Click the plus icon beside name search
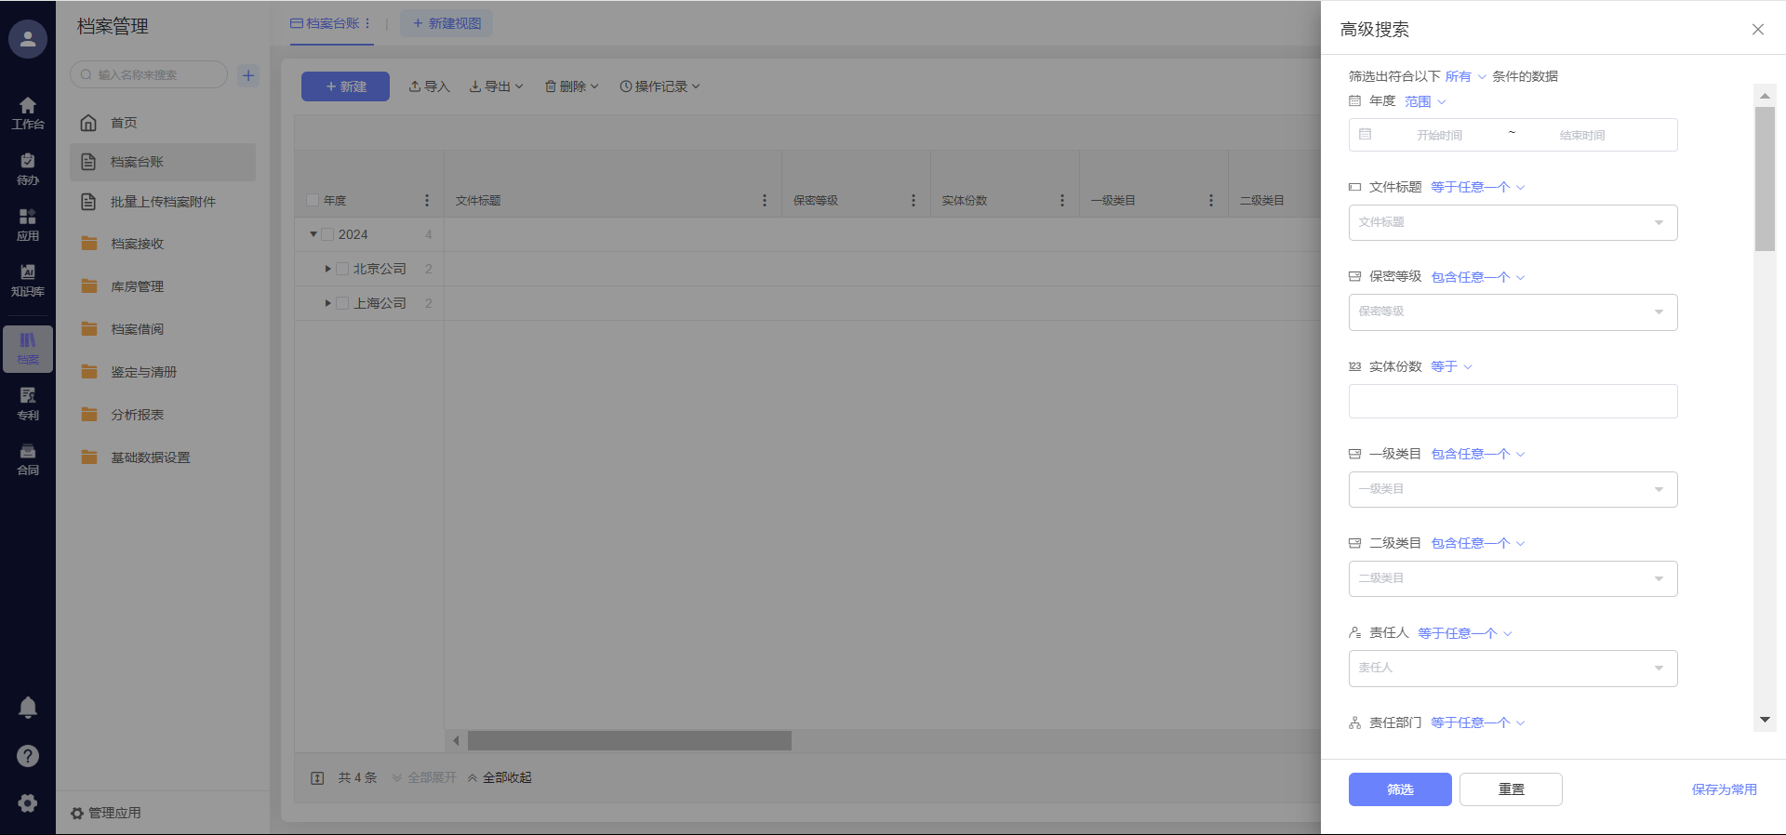Viewport: 1786px width, 835px height. pos(248,75)
